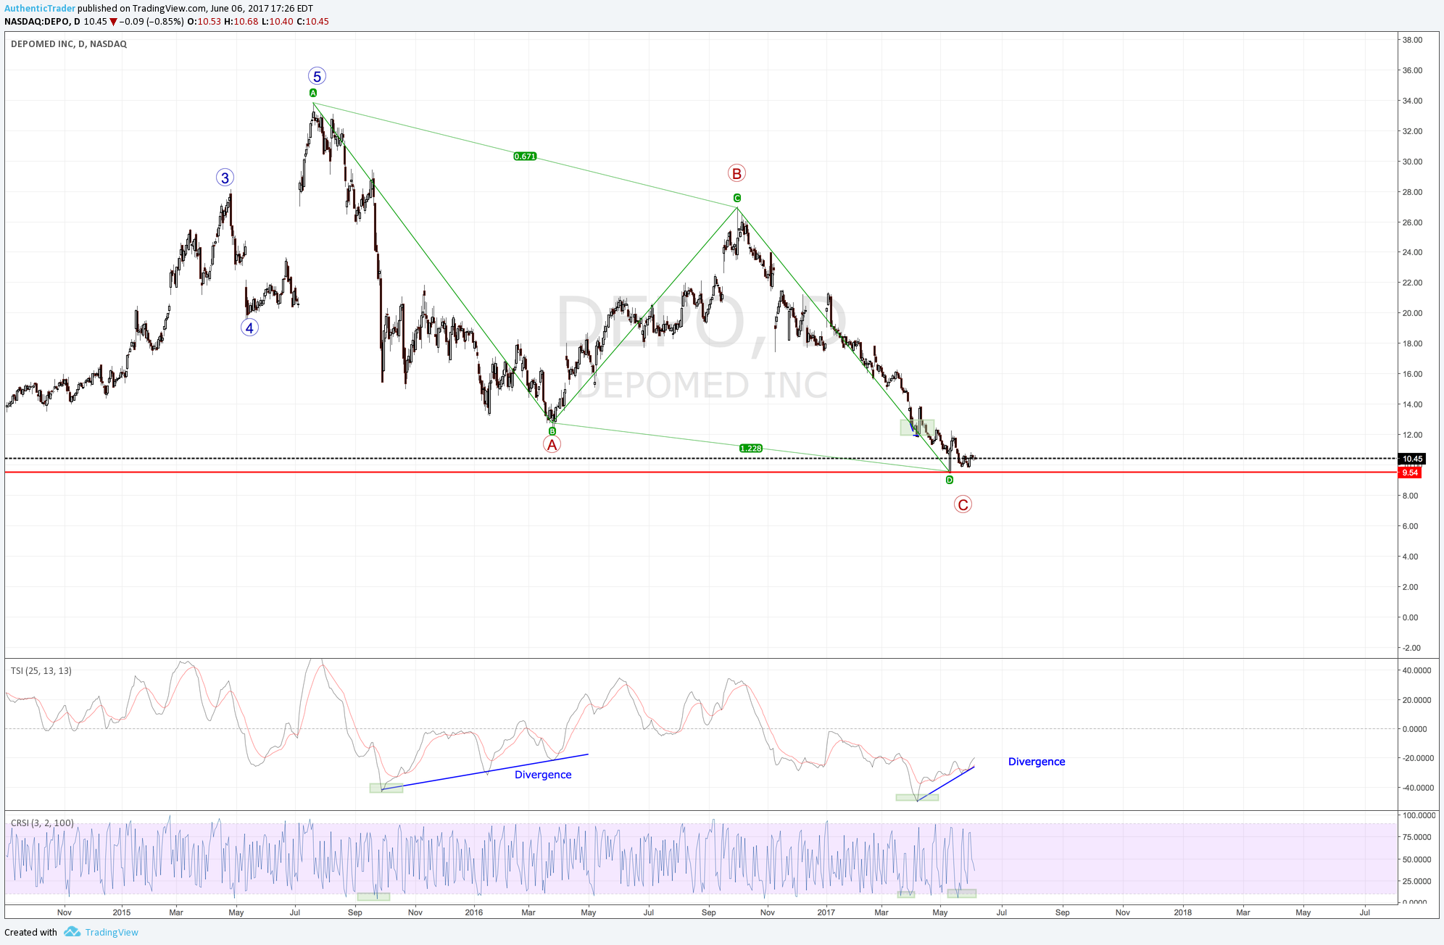Select the Divergence label near 2017 TSI
The image size is (1444, 945).
click(x=1037, y=762)
